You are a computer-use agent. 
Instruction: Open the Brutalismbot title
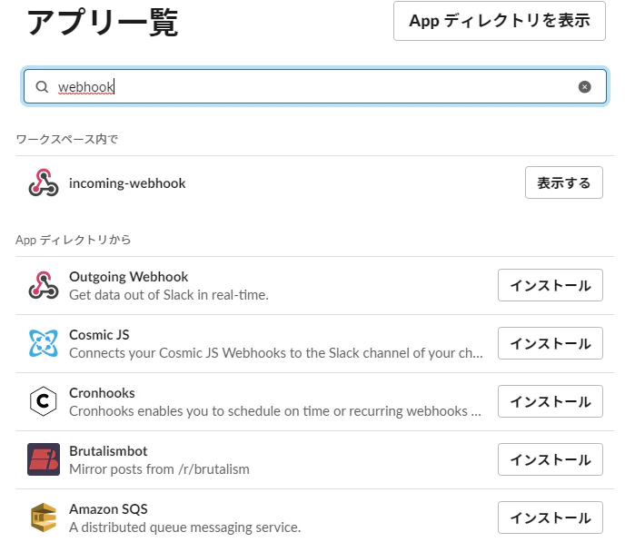coord(108,450)
